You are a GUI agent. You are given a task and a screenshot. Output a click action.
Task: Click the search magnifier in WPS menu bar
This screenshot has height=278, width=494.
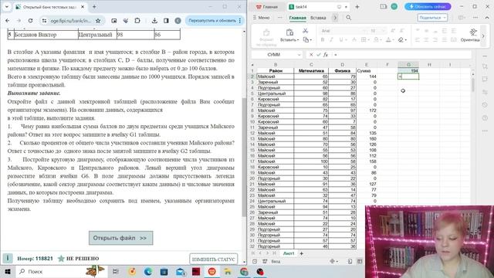pyautogui.click(x=348, y=18)
